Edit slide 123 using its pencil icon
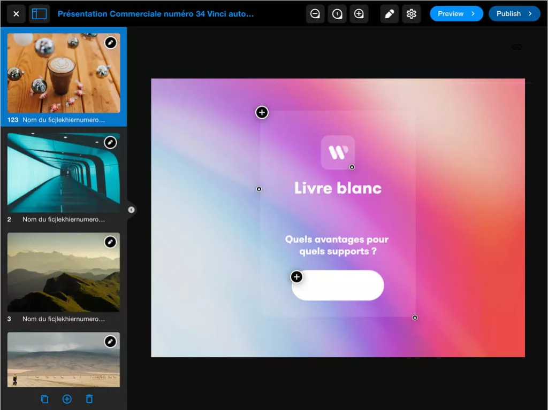Viewport: 548px width, 410px height. (110, 43)
